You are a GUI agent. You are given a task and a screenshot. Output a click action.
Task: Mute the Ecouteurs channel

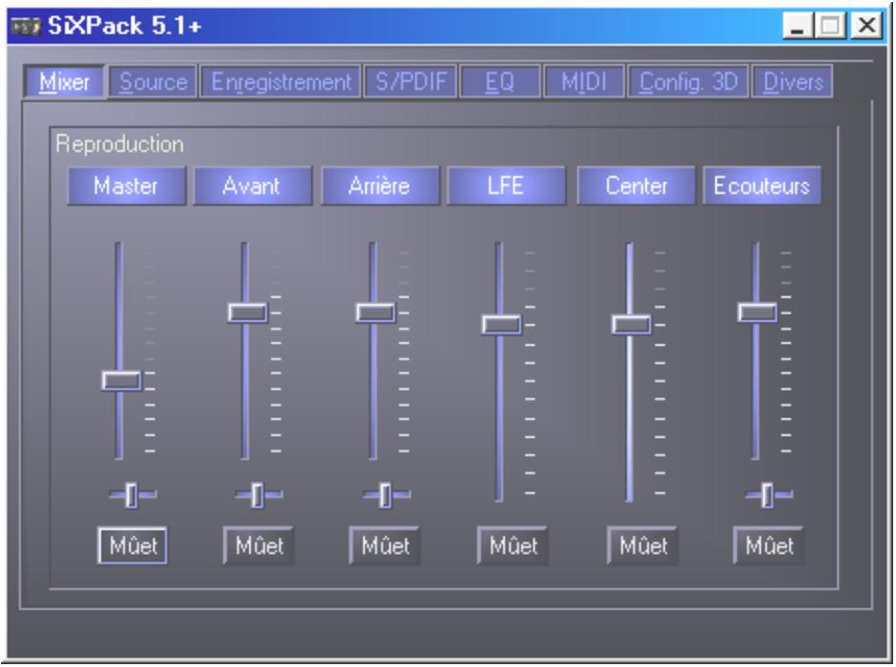[769, 546]
